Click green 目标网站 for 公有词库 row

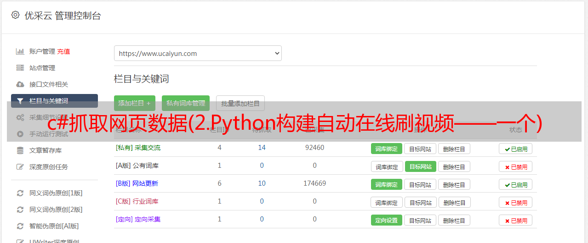click(x=421, y=166)
